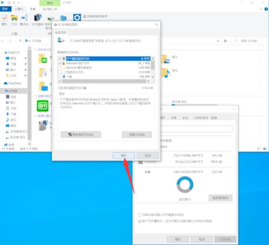Select the 2.22 folder in Quick access
Screen dimensions: 269x245
coord(11,76)
